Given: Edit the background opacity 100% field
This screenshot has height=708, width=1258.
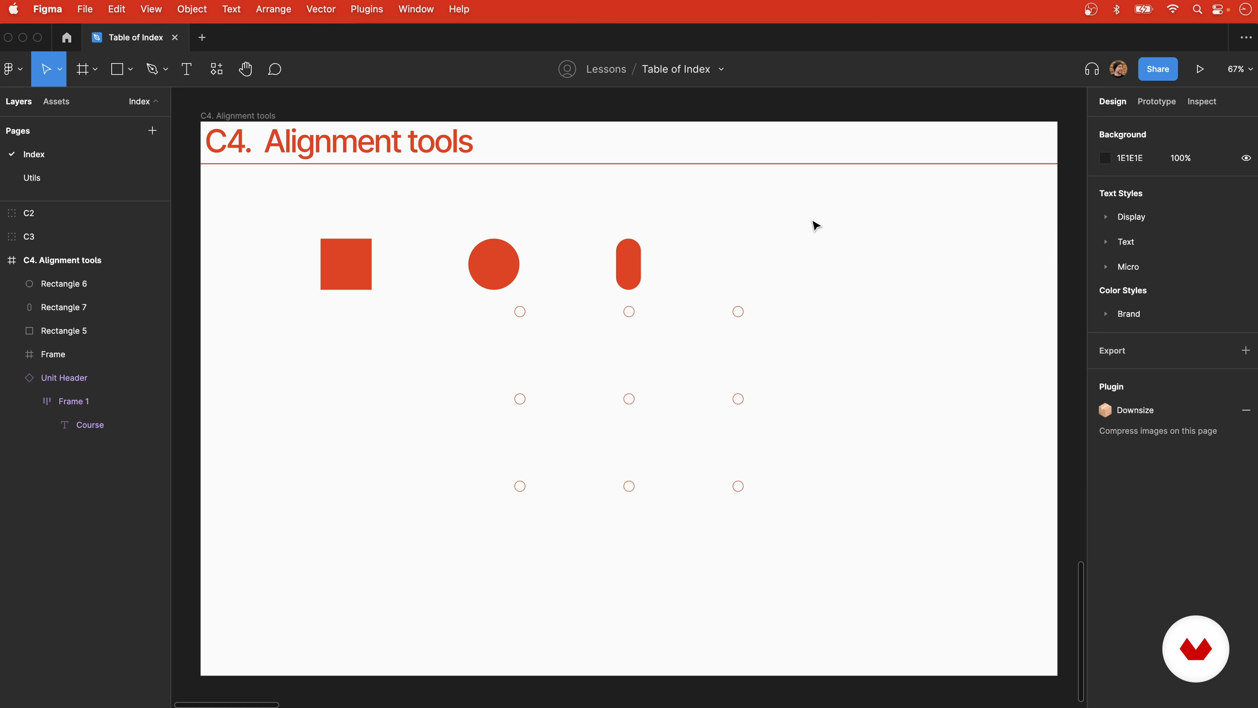Looking at the screenshot, I should click(1180, 158).
